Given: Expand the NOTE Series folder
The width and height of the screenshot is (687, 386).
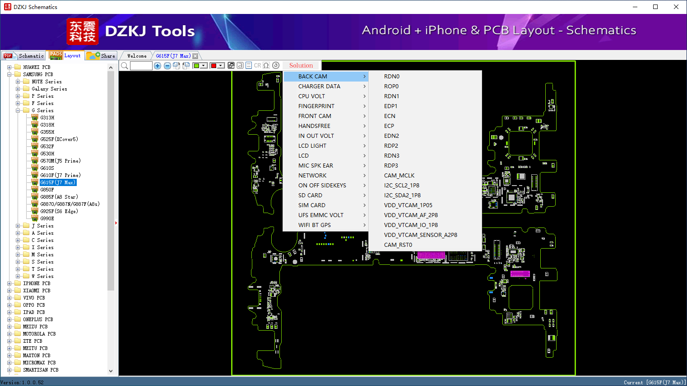Looking at the screenshot, I should [18, 82].
